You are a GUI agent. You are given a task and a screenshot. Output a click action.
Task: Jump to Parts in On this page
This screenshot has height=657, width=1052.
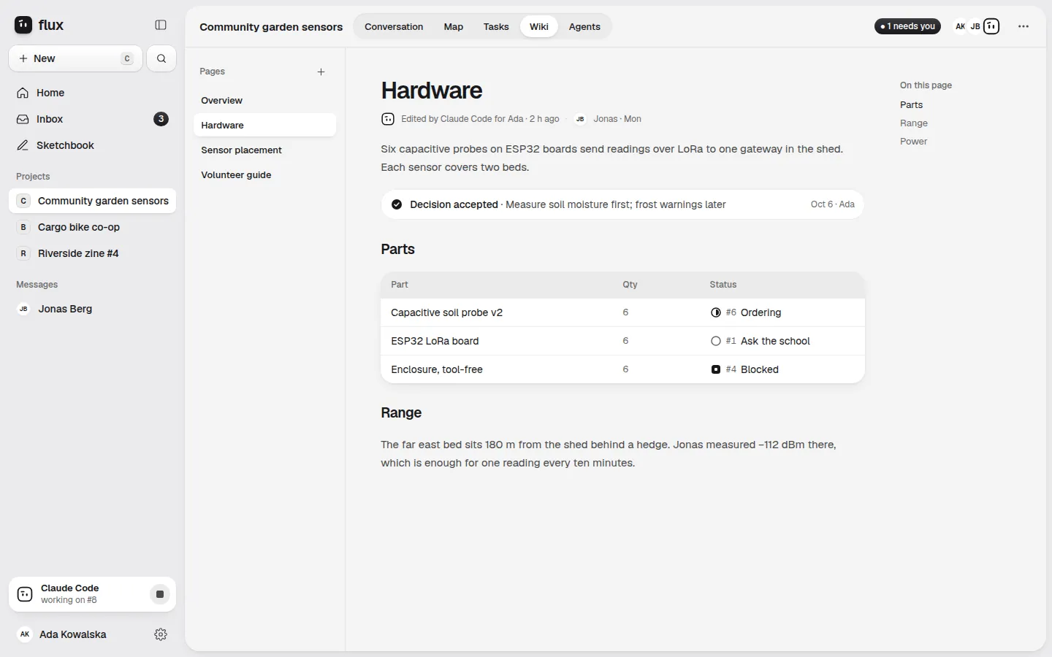(x=911, y=105)
